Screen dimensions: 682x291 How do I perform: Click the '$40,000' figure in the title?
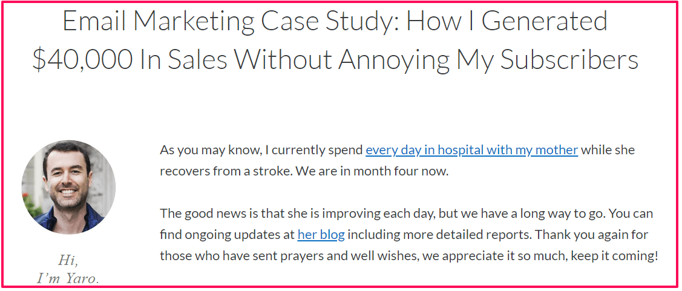82,60
